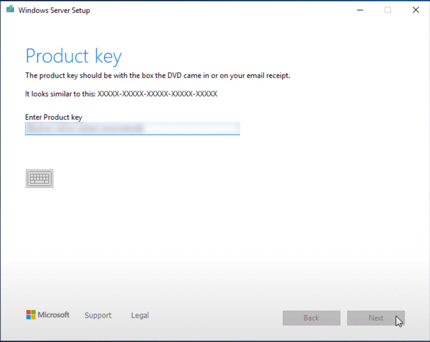Screen dimensions: 430x342
Task: Click the blurred product key text already entered
Action: (85, 129)
